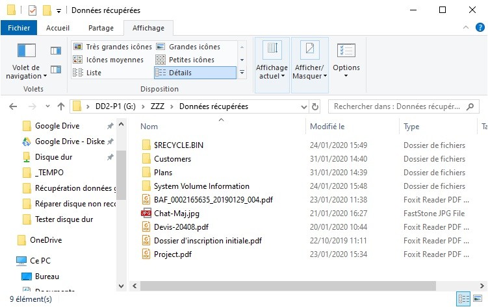The height and width of the screenshot is (307, 488).
Task: Switch to the Partage ribbon tab
Action: (x=101, y=28)
